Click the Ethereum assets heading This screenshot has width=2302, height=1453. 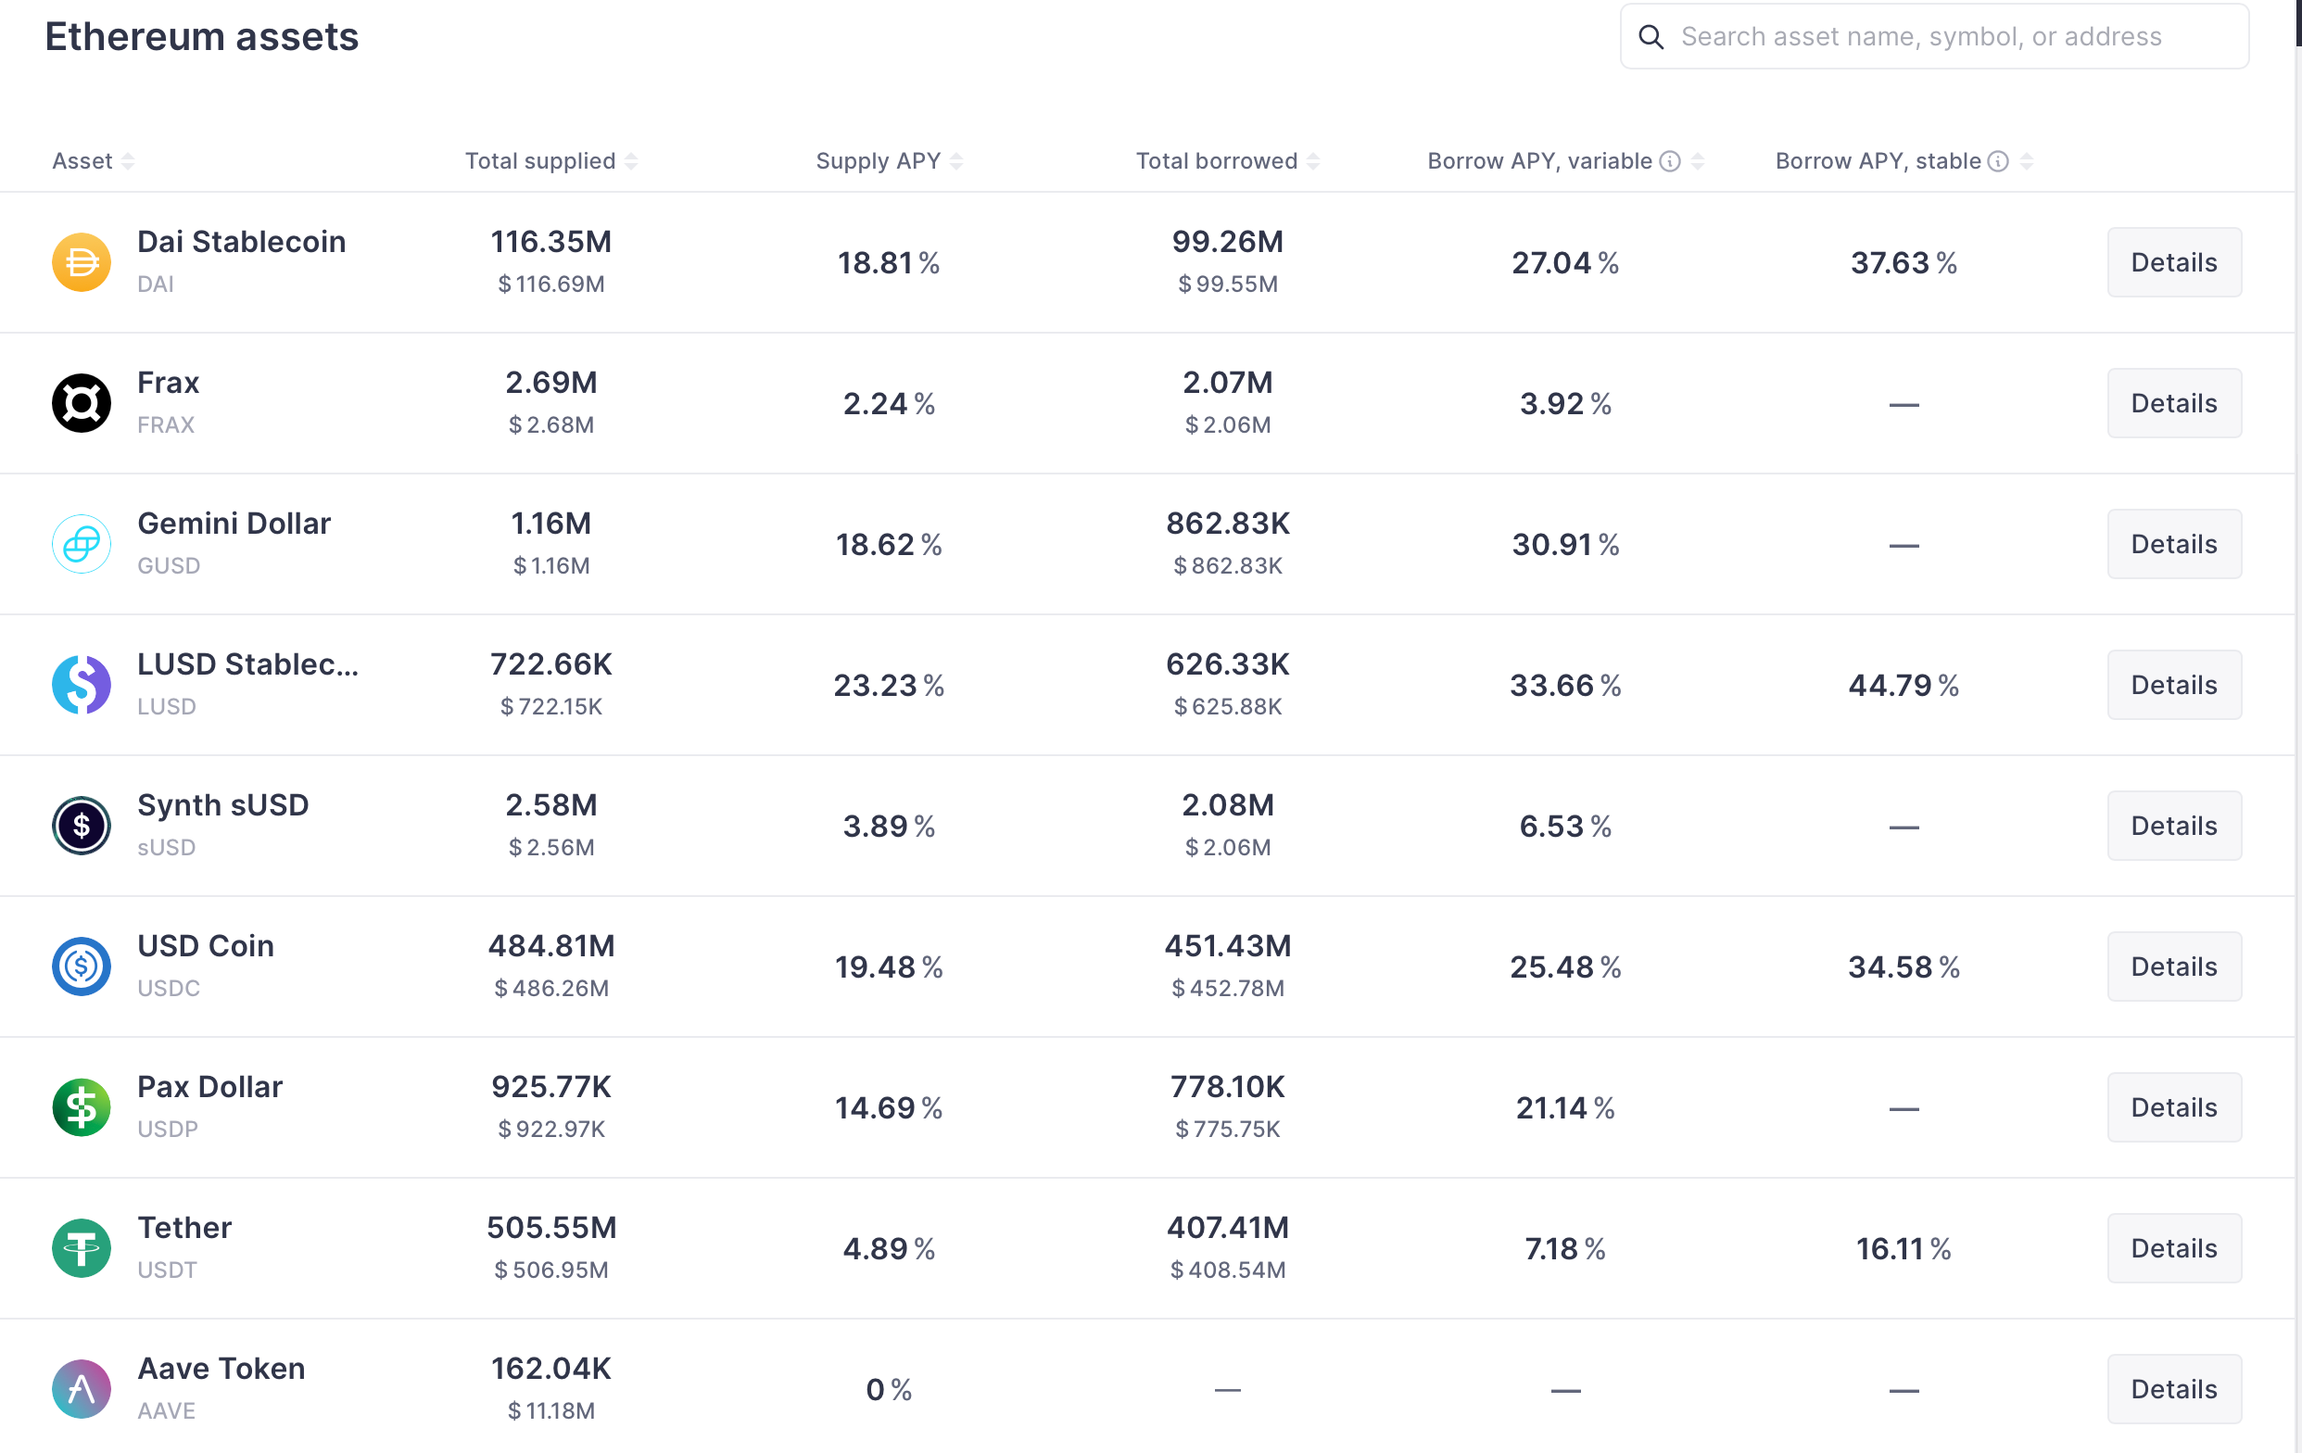[x=202, y=36]
